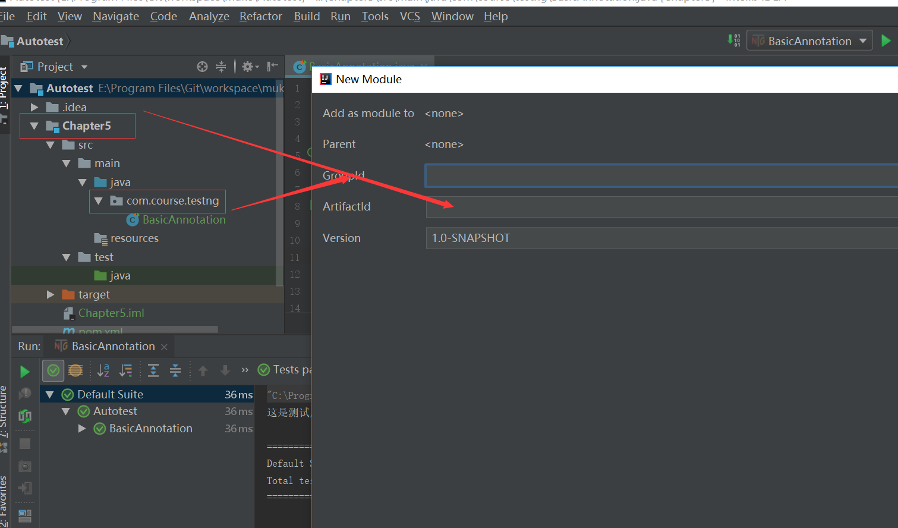Image resolution: width=898 pixels, height=528 pixels.
Task: Open the Tools menu
Action: [375, 16]
